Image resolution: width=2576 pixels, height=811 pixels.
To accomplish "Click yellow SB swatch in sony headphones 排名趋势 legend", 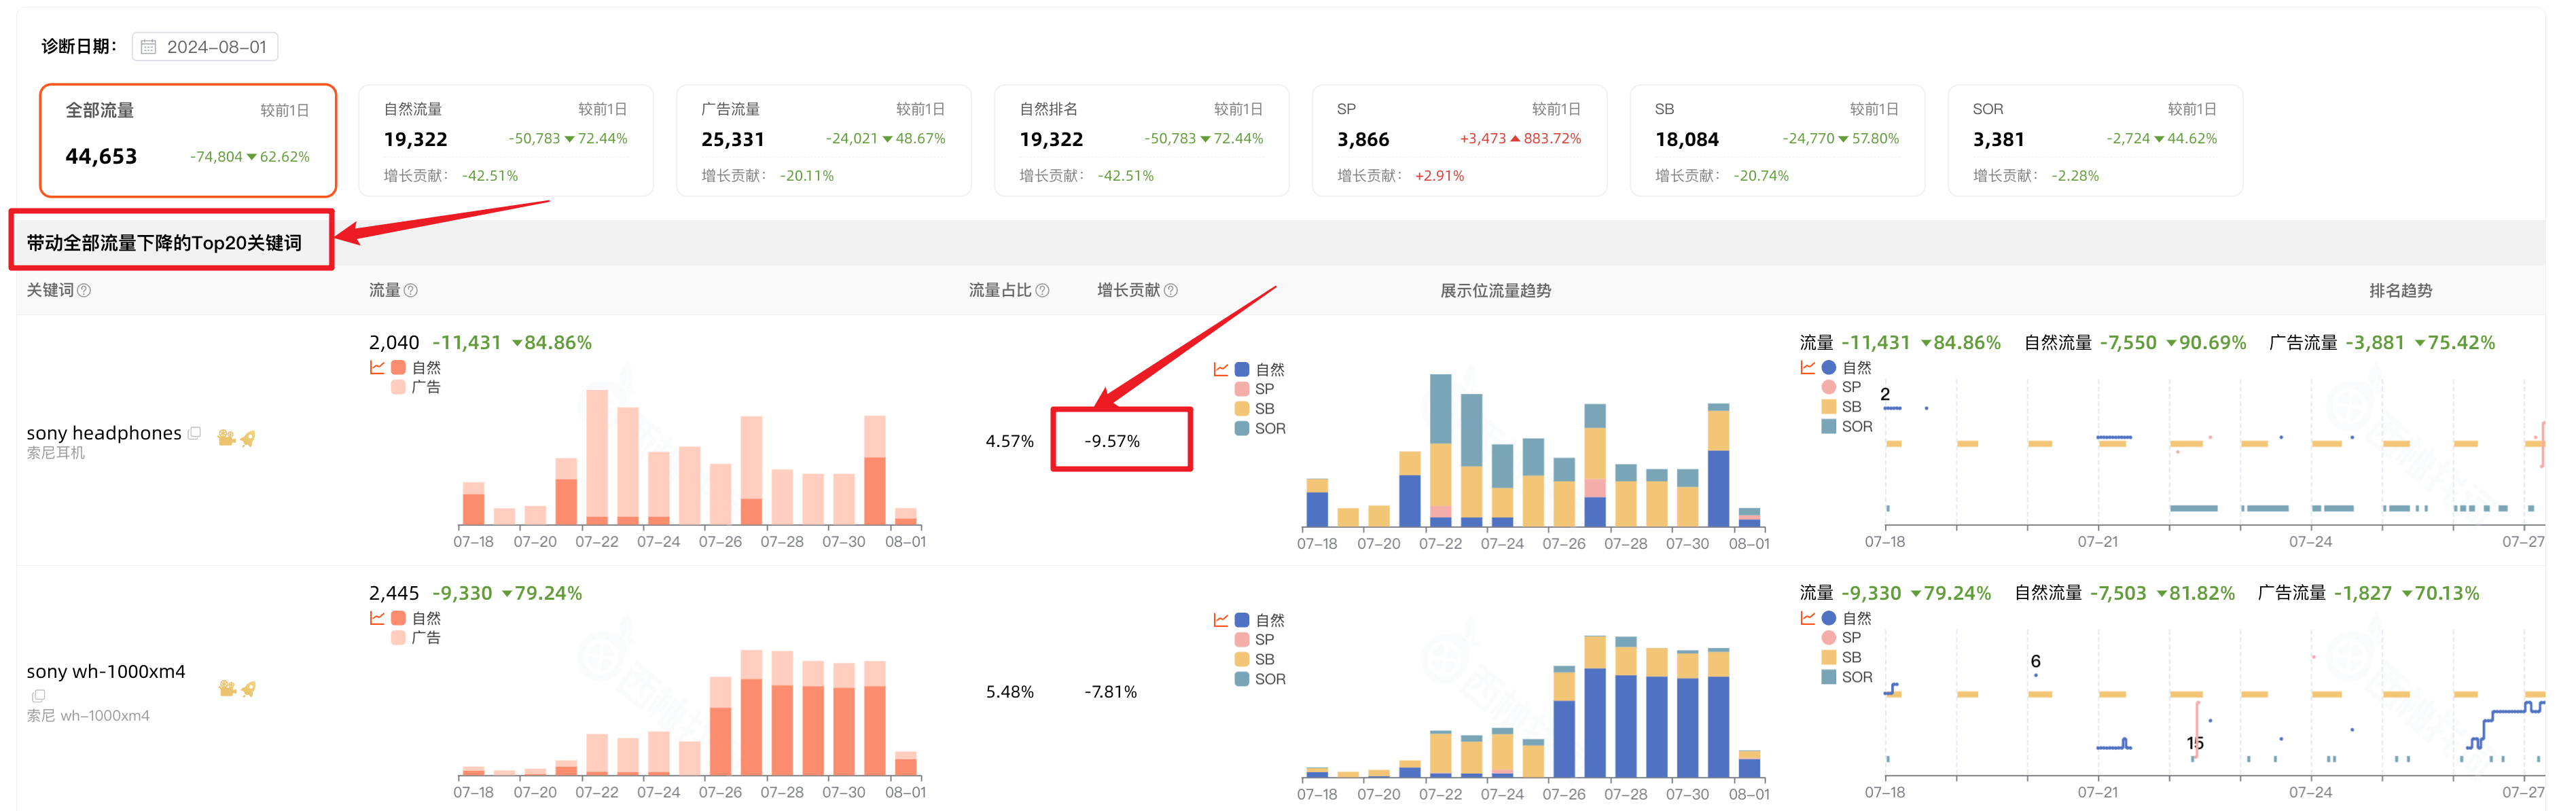I will tap(1829, 407).
